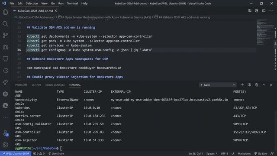The height and width of the screenshot is (156, 277).
Task: Change Spaces: 4 indentation setting
Action: (212, 153)
